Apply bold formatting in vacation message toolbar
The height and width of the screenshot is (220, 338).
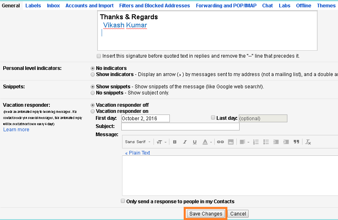(175, 142)
